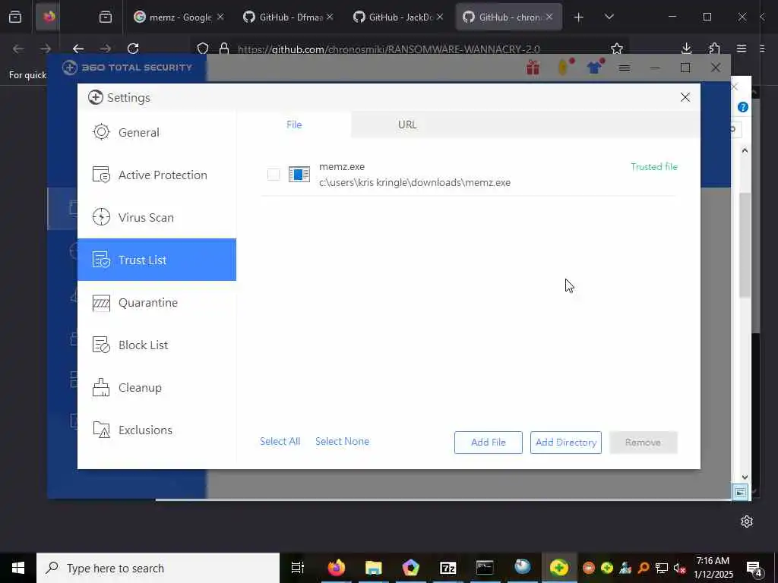Click the site padlock icon
This screenshot has height=583, width=778.
(x=224, y=49)
